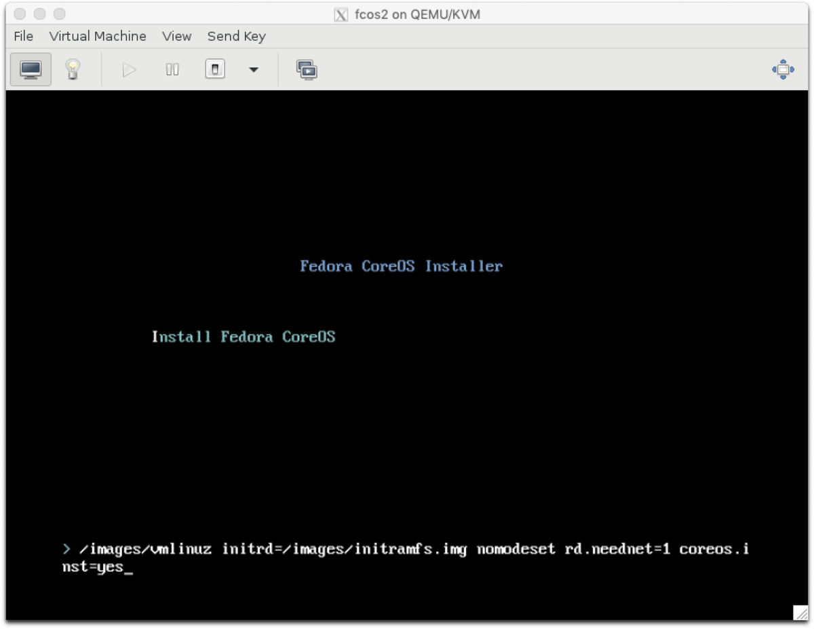Shut down the virtual machine
The image size is (814, 629).
click(x=215, y=69)
